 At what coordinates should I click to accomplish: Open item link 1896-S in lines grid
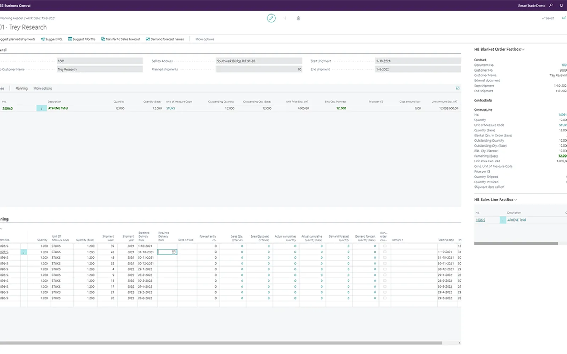(x=7, y=108)
